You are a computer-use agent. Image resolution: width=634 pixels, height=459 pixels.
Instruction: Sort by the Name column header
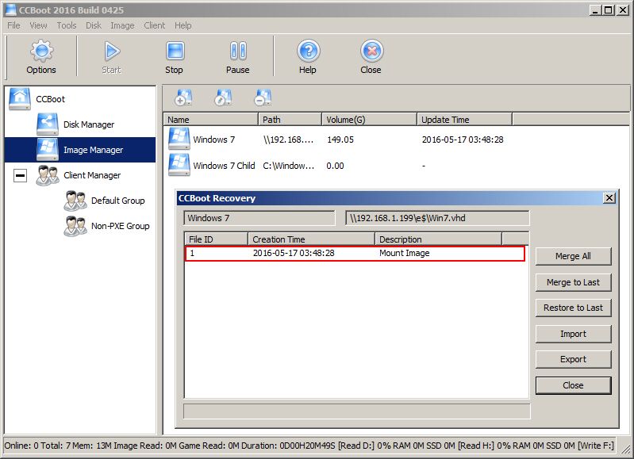point(210,120)
